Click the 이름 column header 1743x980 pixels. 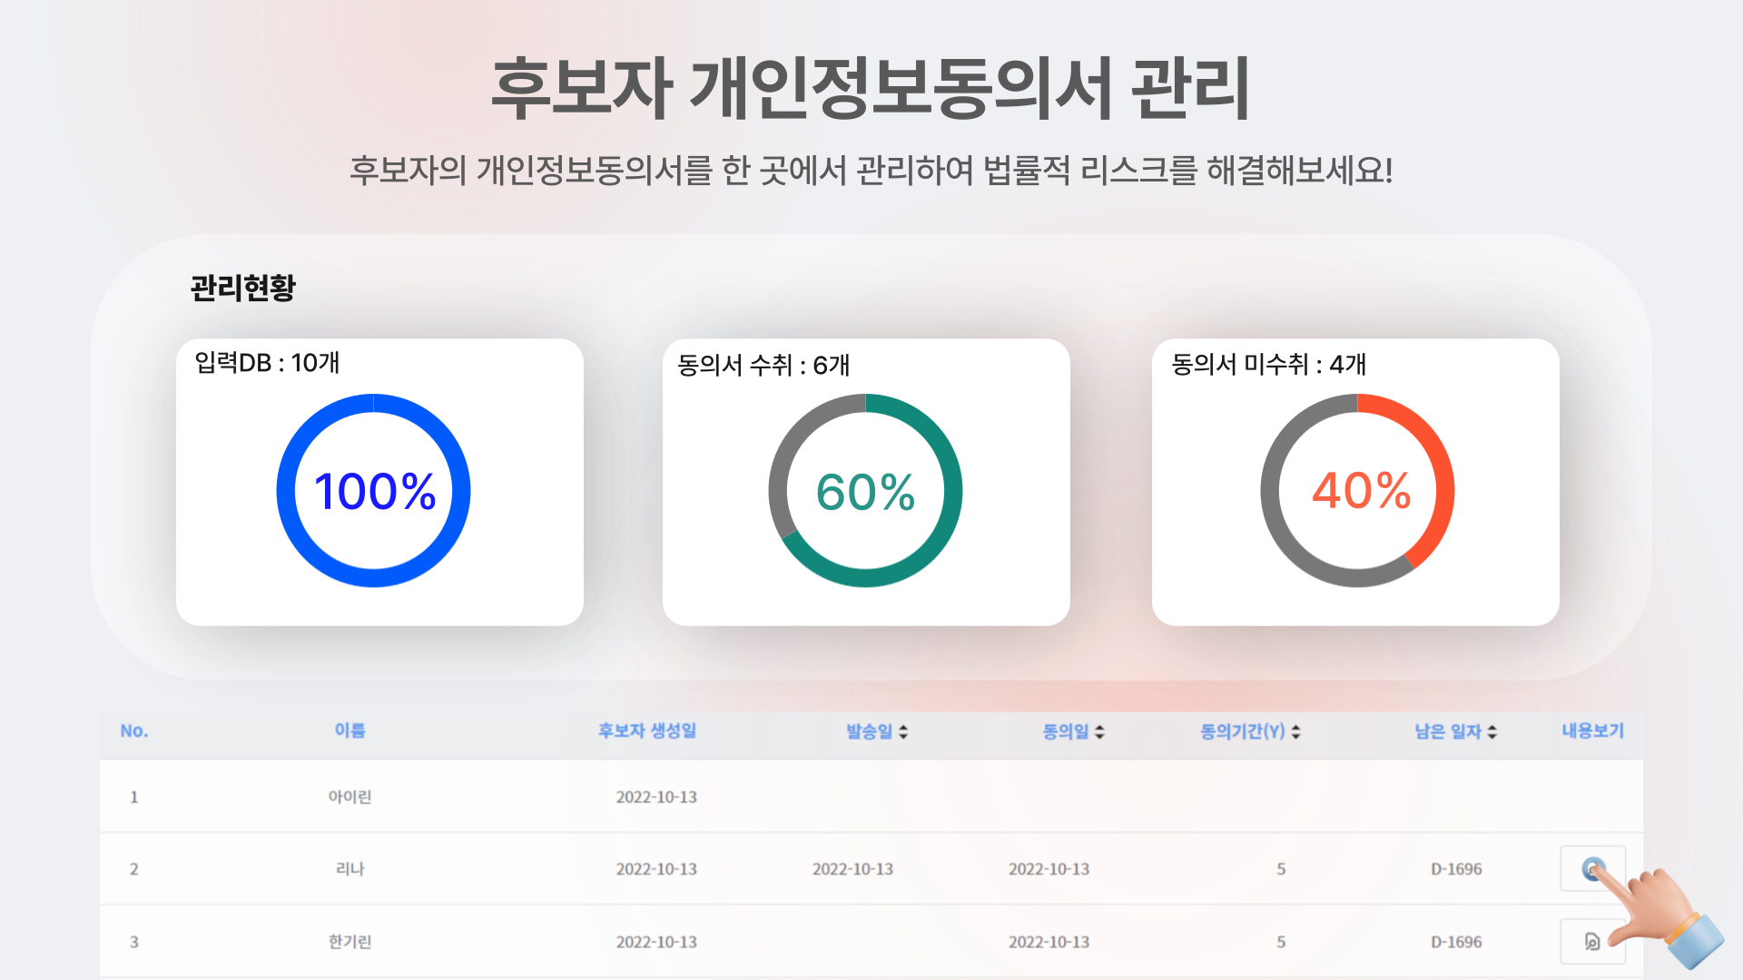[350, 730]
